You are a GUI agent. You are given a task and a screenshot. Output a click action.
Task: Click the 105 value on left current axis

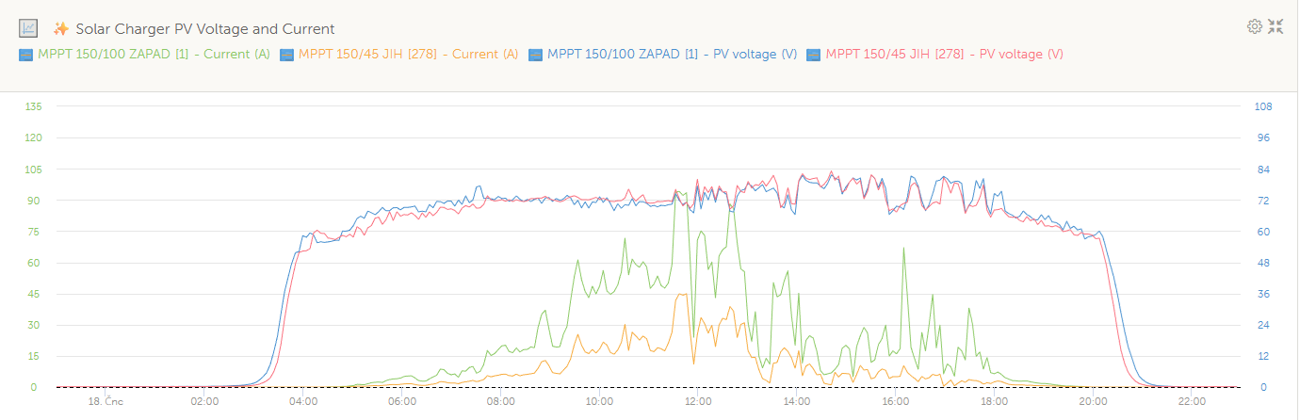(x=34, y=170)
